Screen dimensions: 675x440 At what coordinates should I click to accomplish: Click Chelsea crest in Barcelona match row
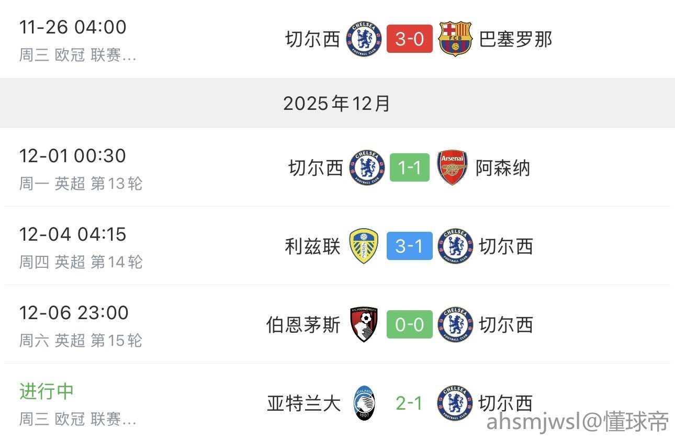click(364, 39)
